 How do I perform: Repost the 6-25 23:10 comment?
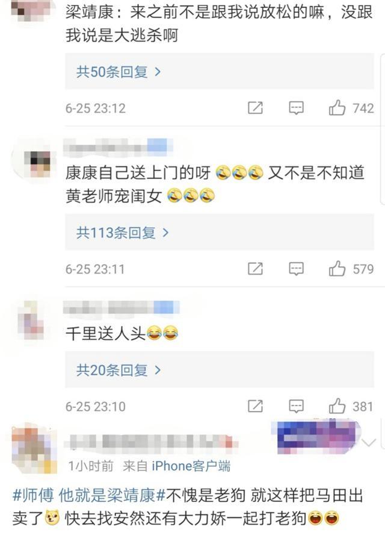point(255,406)
